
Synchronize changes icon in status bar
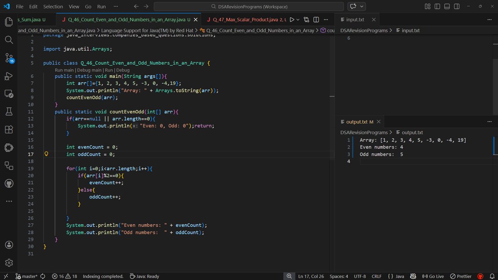click(43, 276)
